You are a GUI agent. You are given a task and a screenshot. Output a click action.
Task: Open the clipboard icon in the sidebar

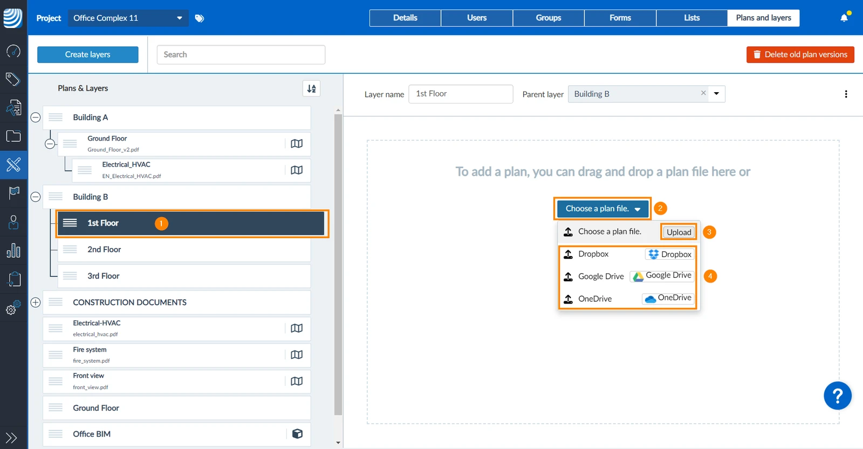(x=13, y=279)
